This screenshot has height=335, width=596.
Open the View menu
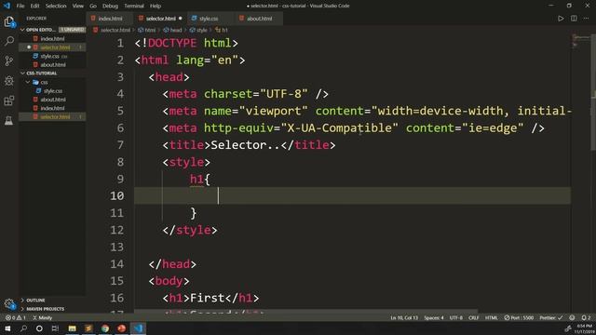(x=77, y=6)
